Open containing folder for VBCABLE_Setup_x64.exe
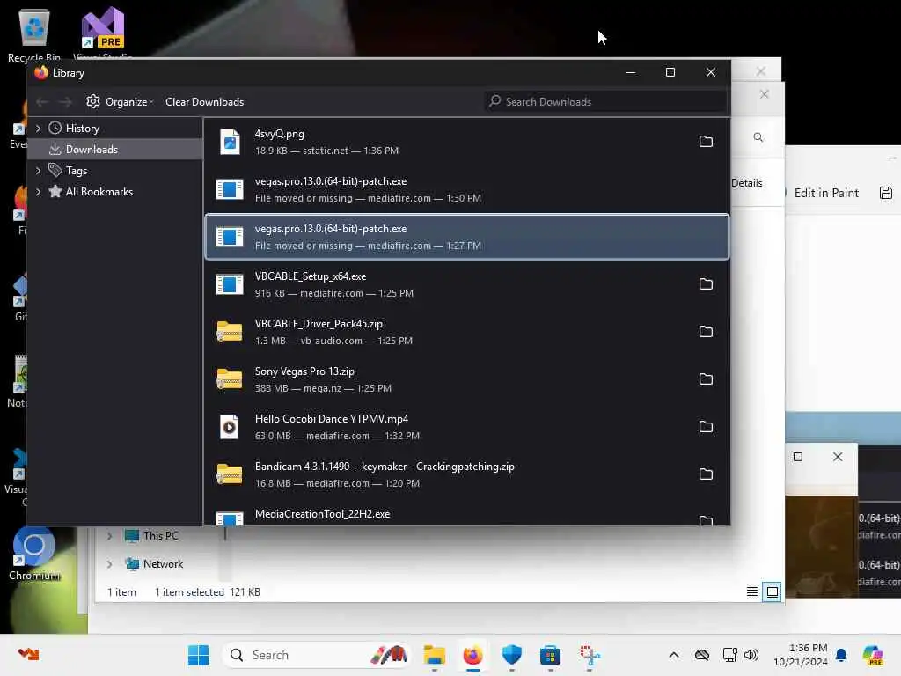Viewport: 901px width, 676px height. [x=706, y=284]
